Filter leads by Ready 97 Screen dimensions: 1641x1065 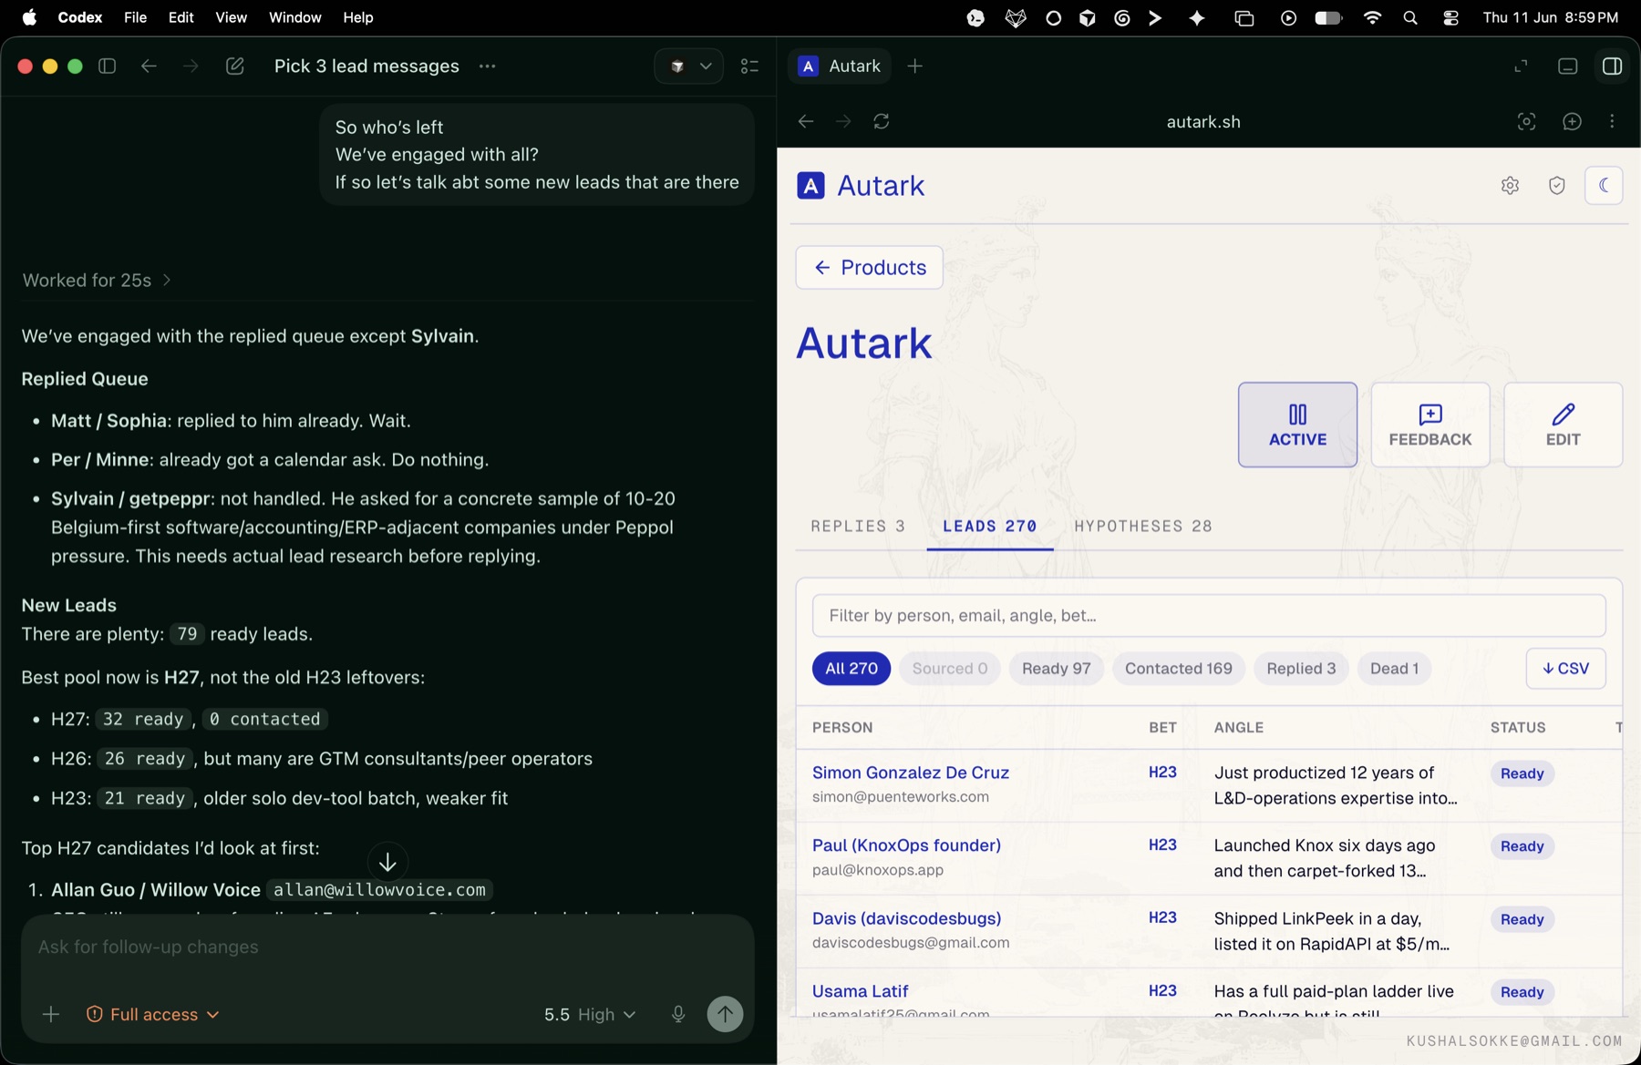click(x=1057, y=669)
